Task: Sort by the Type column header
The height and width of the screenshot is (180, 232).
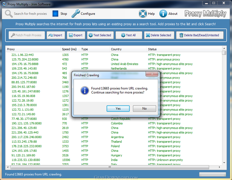Action: click(x=95, y=49)
